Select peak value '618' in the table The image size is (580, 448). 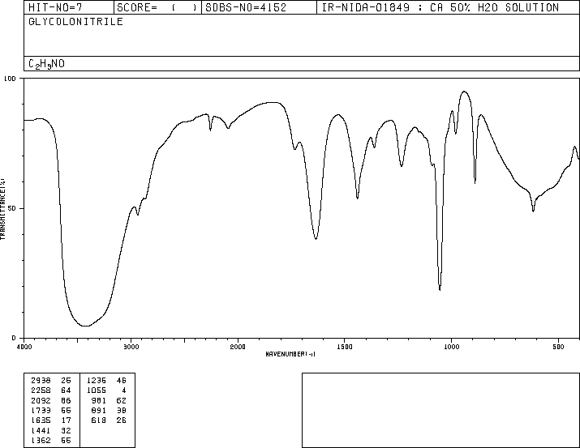[99, 420]
